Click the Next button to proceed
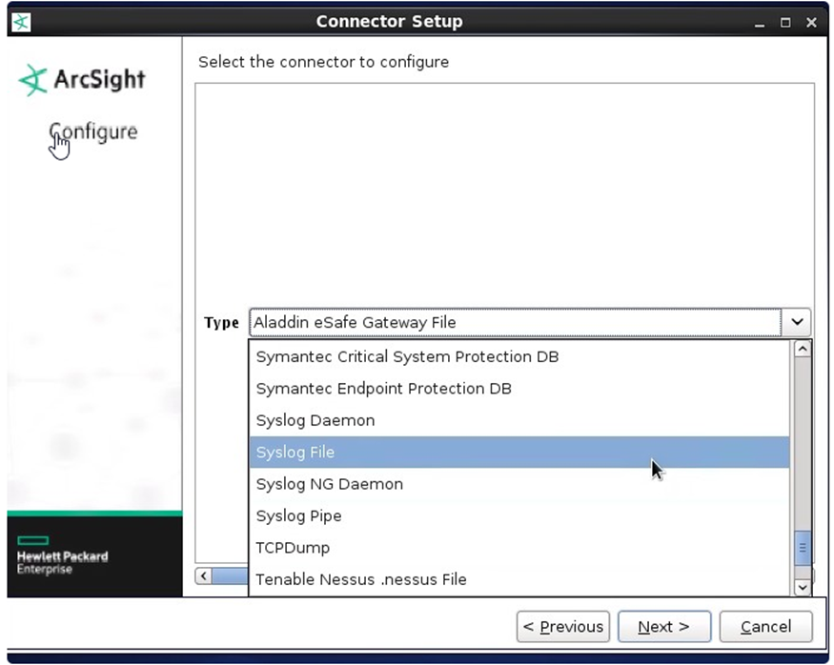Image resolution: width=834 pixels, height=665 pixels. tap(664, 626)
